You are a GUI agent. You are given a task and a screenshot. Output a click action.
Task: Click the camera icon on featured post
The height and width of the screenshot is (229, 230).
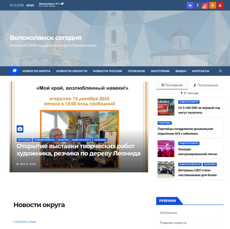point(20,129)
